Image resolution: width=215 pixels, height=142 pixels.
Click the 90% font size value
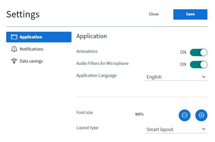[139, 114]
